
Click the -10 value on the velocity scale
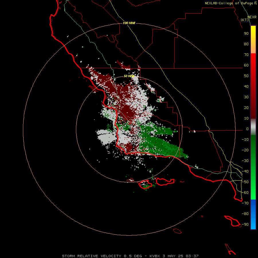(x=245, y=140)
